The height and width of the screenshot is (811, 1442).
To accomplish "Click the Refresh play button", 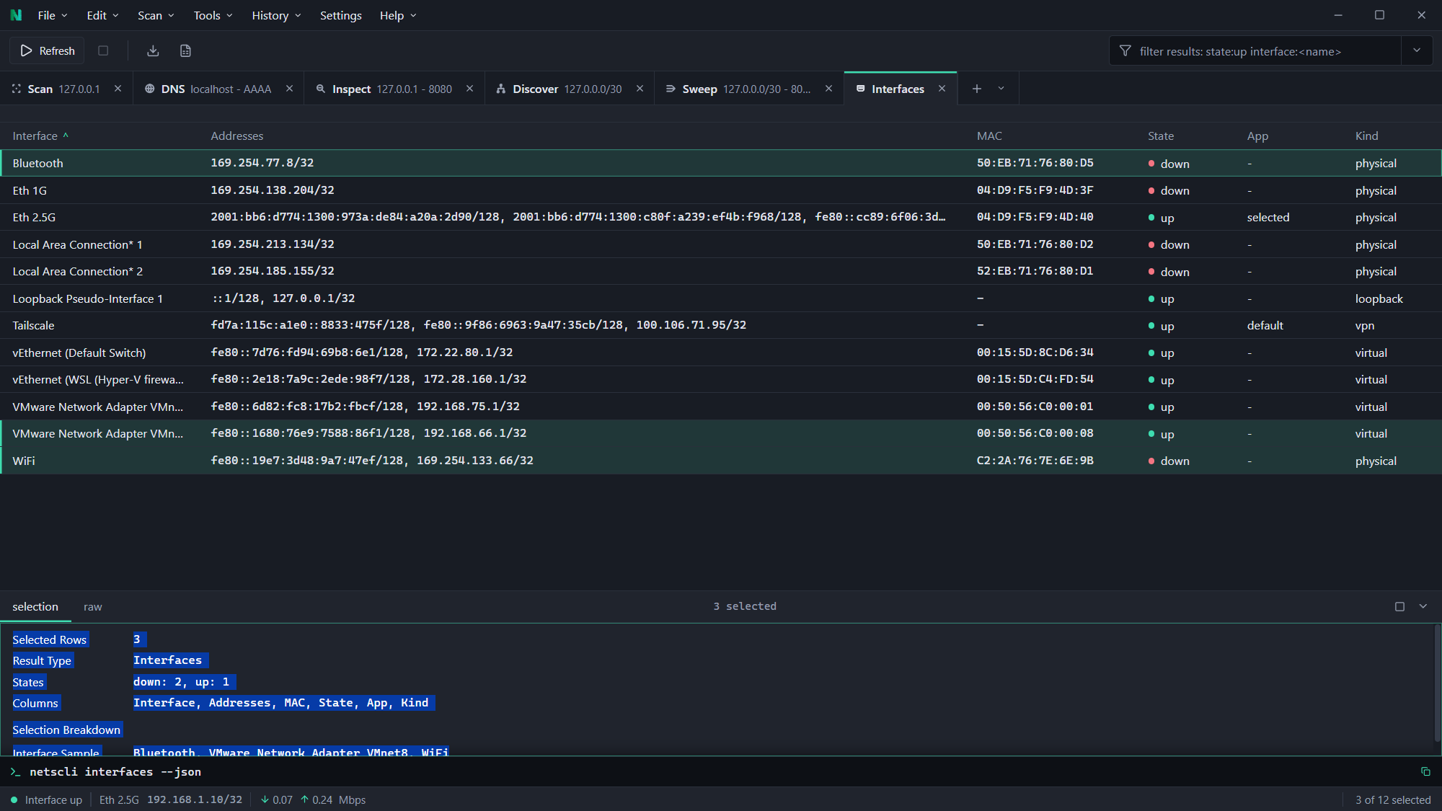I will point(48,50).
